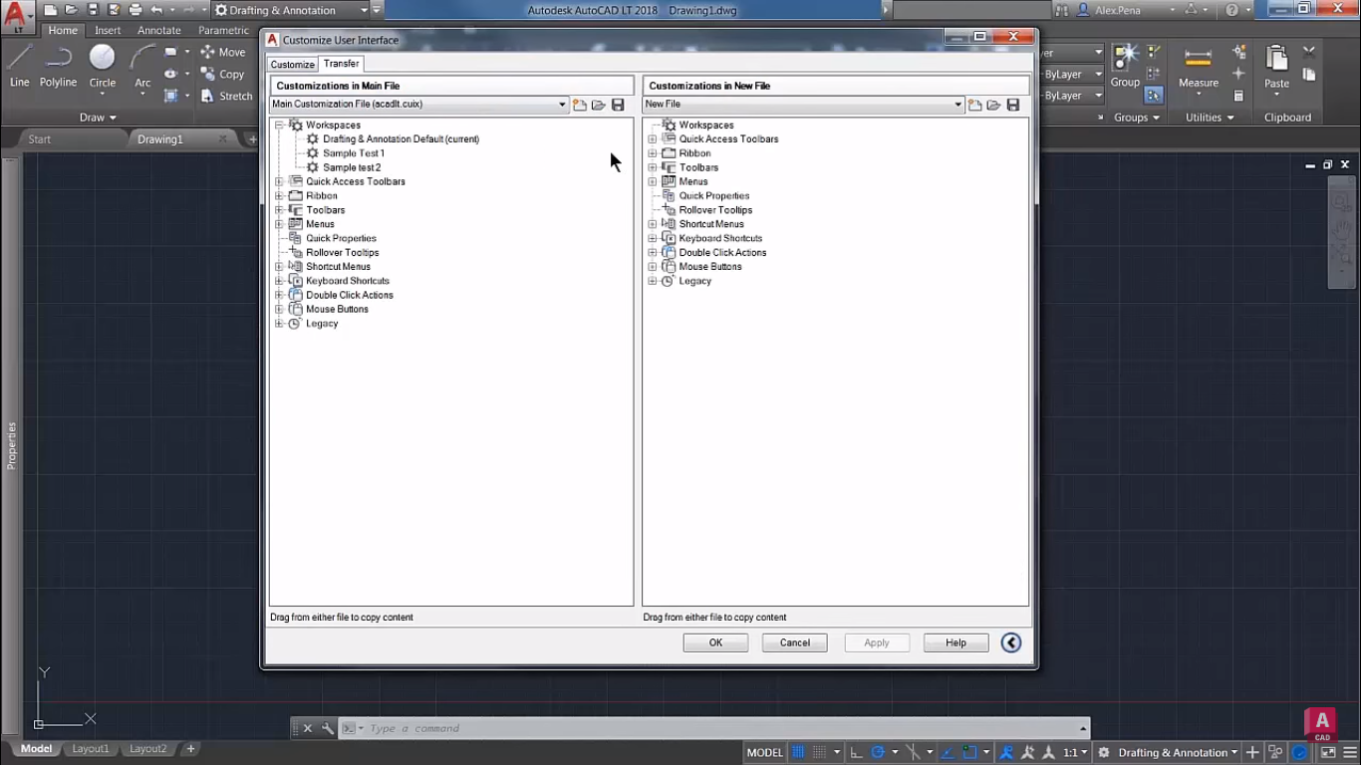Select the Line tool in the ribbon

click(x=20, y=66)
